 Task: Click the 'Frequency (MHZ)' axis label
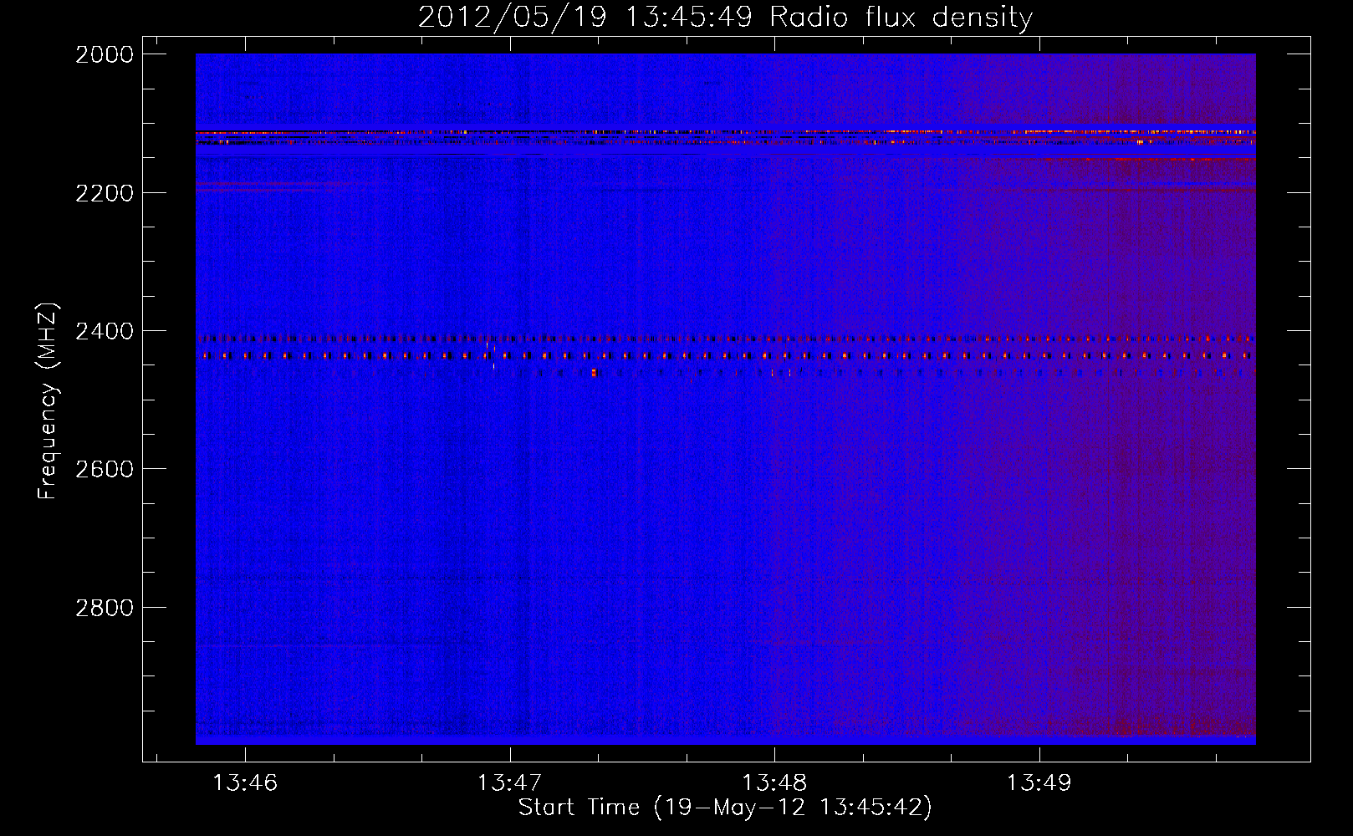click(48, 400)
